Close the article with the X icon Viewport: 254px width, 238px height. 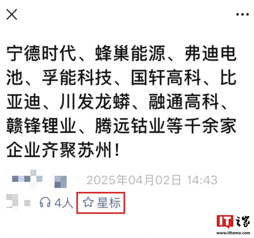tap(12, 15)
